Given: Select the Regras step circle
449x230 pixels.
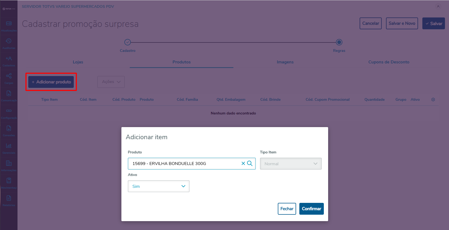Looking at the screenshot, I should click(339, 42).
